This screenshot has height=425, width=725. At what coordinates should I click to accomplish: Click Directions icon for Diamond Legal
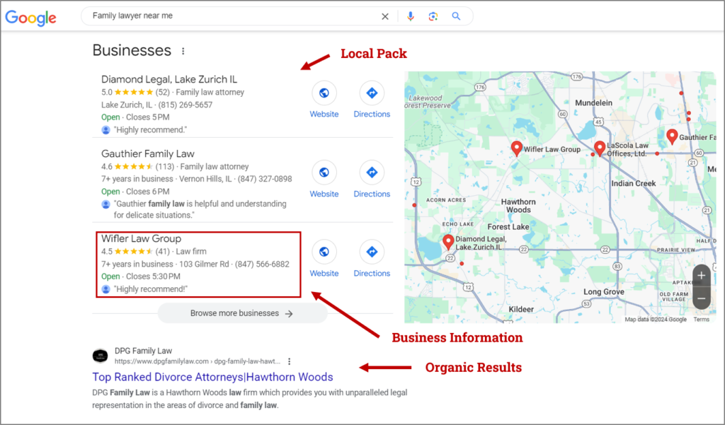(371, 93)
